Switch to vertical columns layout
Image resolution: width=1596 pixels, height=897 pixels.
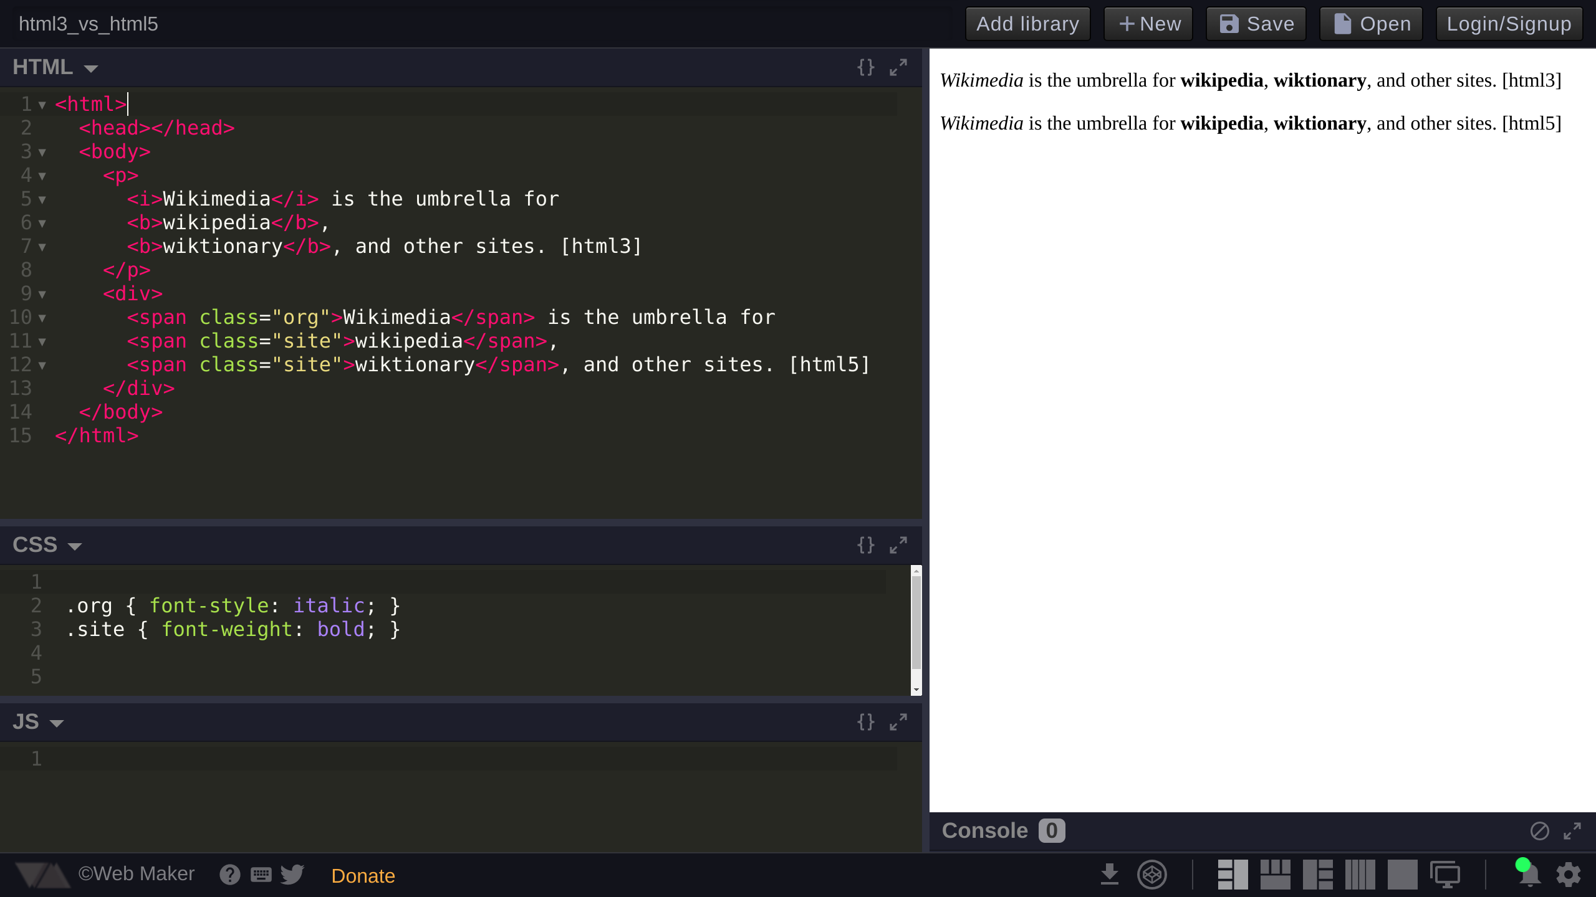1360,875
